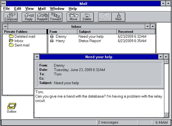Open the Need your help window control menu
The height and width of the screenshot is (126, 172).
[37, 57]
